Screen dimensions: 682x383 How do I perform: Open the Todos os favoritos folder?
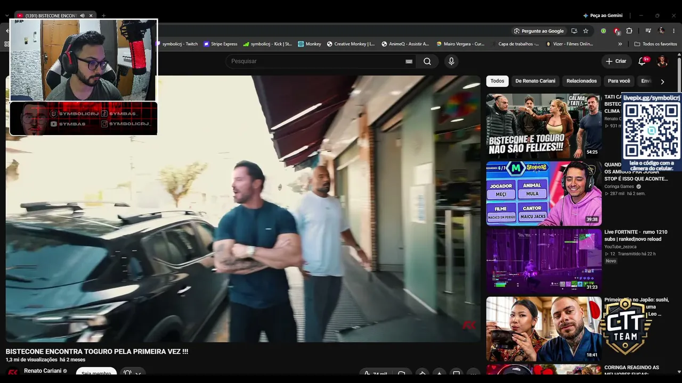pyautogui.click(x=656, y=44)
